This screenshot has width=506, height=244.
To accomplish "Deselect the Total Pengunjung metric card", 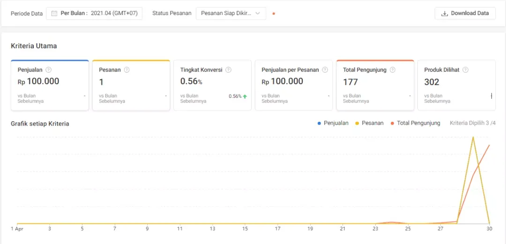I will point(375,86).
